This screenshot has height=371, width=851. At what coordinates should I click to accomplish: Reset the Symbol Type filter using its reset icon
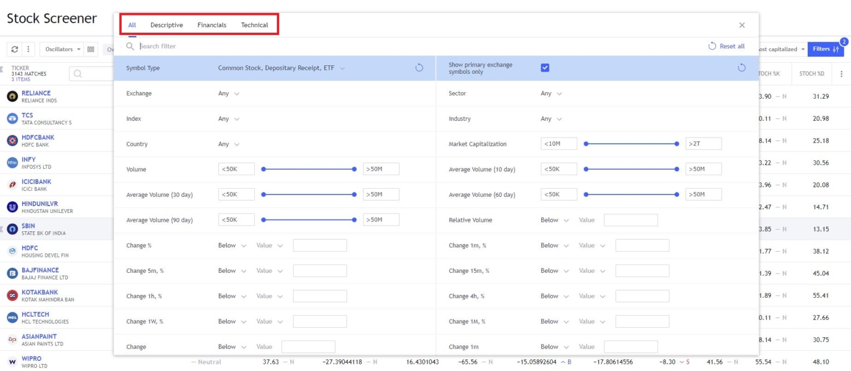[x=419, y=68]
